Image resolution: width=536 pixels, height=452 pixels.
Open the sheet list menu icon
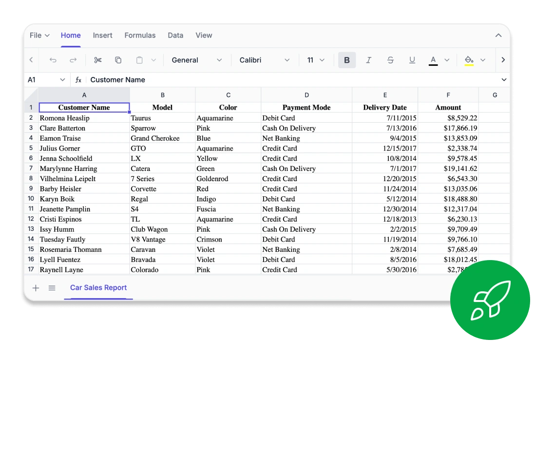(52, 287)
